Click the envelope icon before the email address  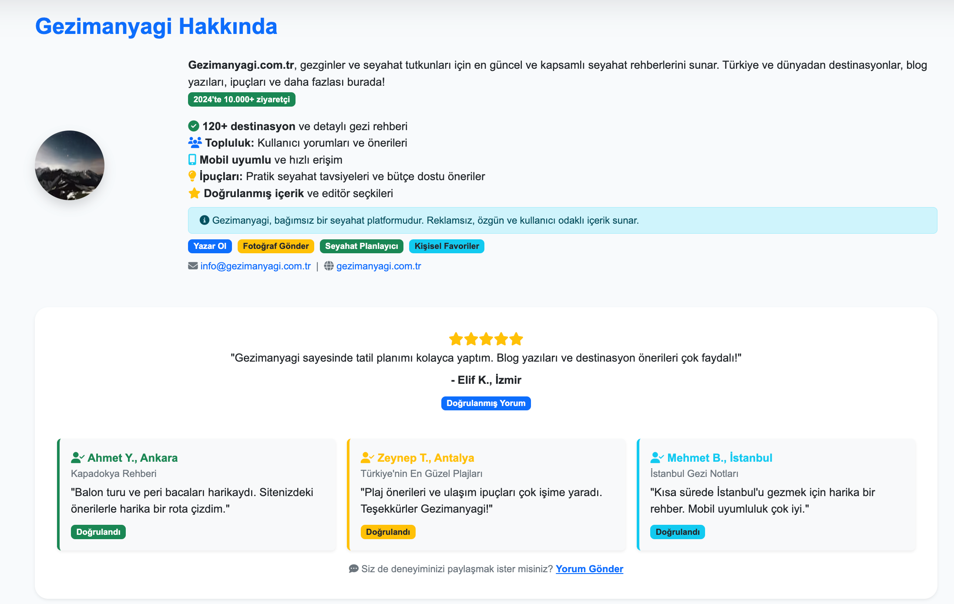[x=193, y=266]
